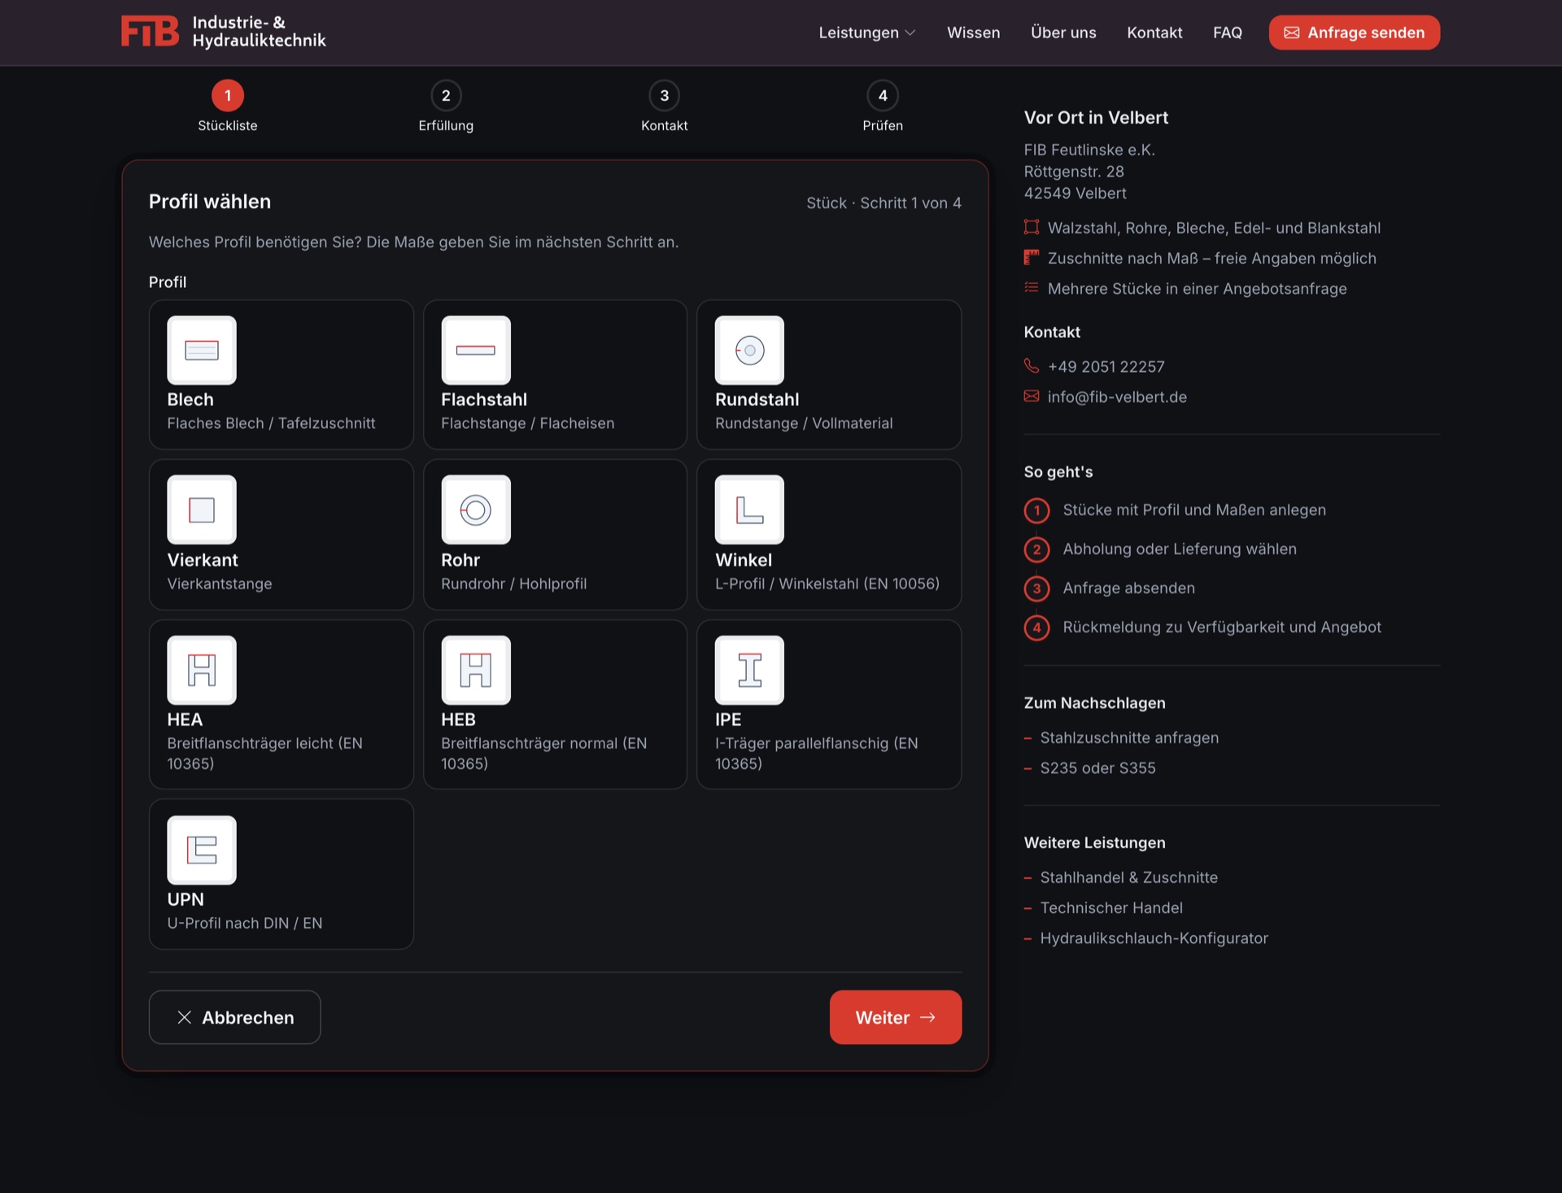Select the HEB beam profile icon
1562x1193 pixels.
tap(476, 670)
